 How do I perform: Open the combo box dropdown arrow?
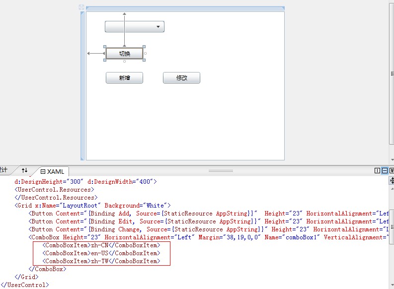click(x=158, y=27)
